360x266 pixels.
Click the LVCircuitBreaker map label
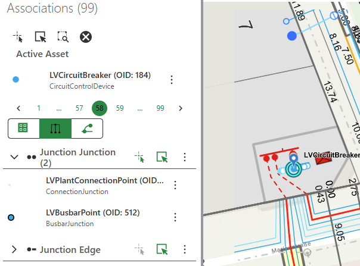(332, 155)
